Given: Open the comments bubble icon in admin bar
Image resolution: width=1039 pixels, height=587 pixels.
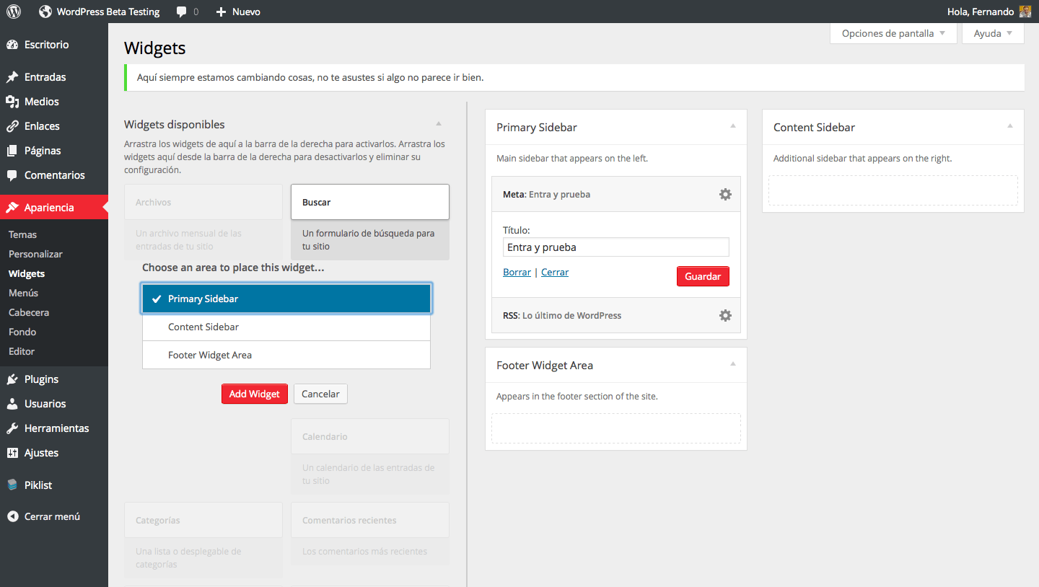Looking at the screenshot, I should tap(182, 12).
